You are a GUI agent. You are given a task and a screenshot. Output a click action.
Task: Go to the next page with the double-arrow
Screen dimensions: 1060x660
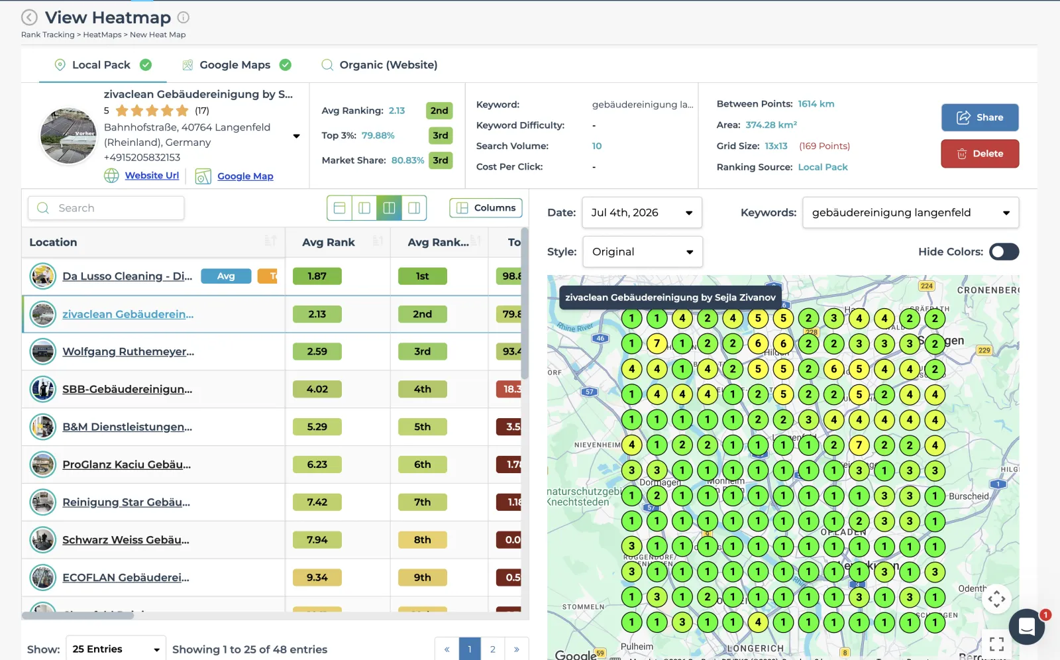tap(517, 649)
